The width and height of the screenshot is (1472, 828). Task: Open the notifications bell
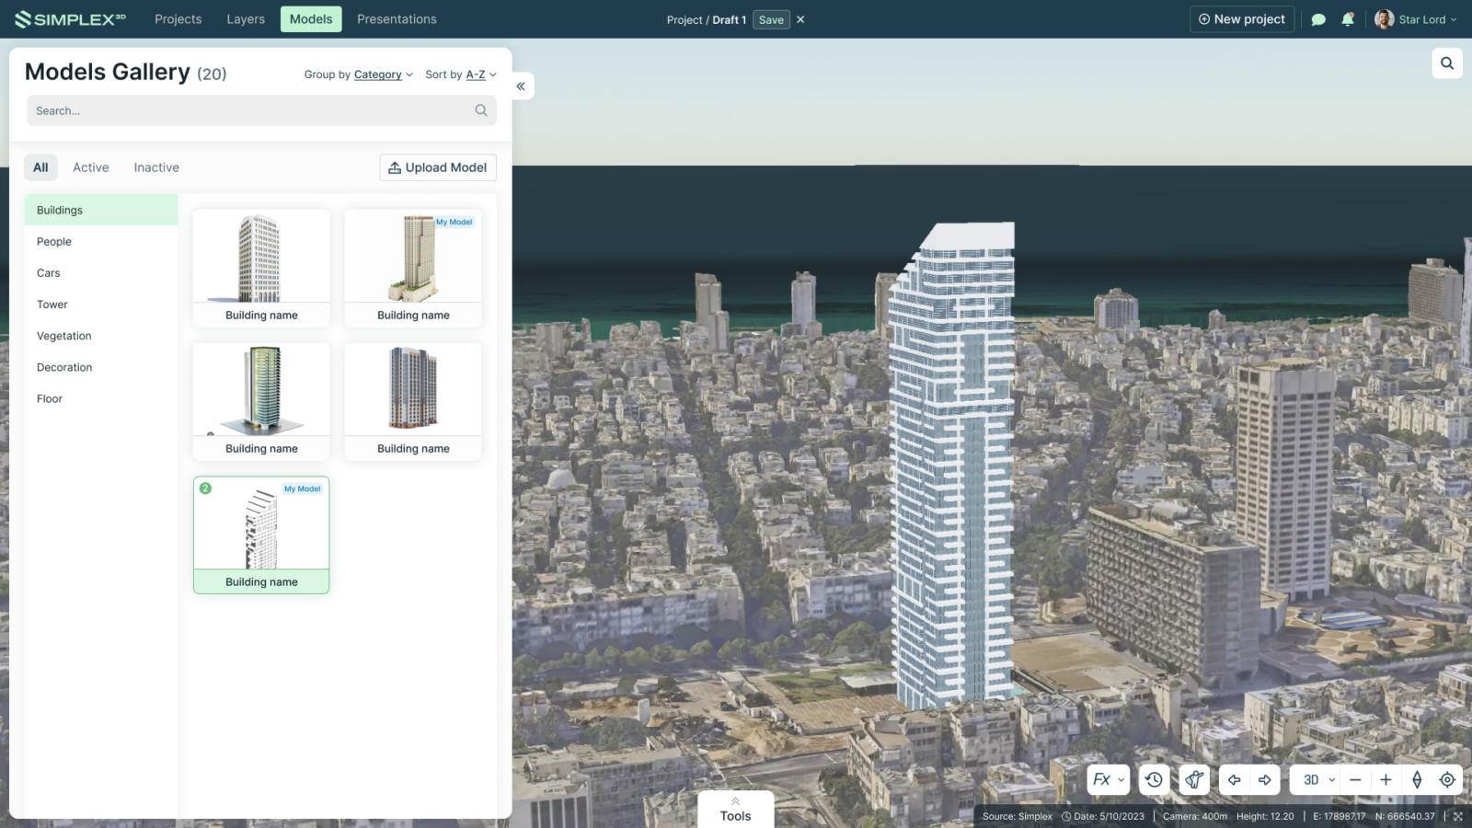1348,19
